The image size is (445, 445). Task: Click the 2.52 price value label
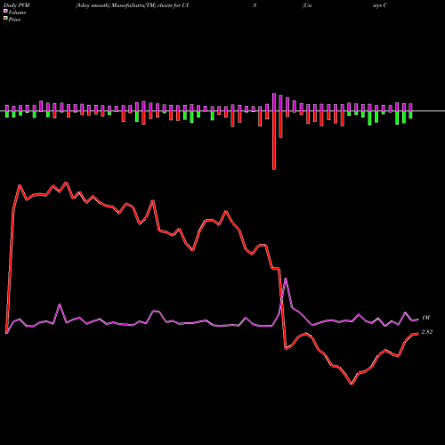[x=427, y=332]
